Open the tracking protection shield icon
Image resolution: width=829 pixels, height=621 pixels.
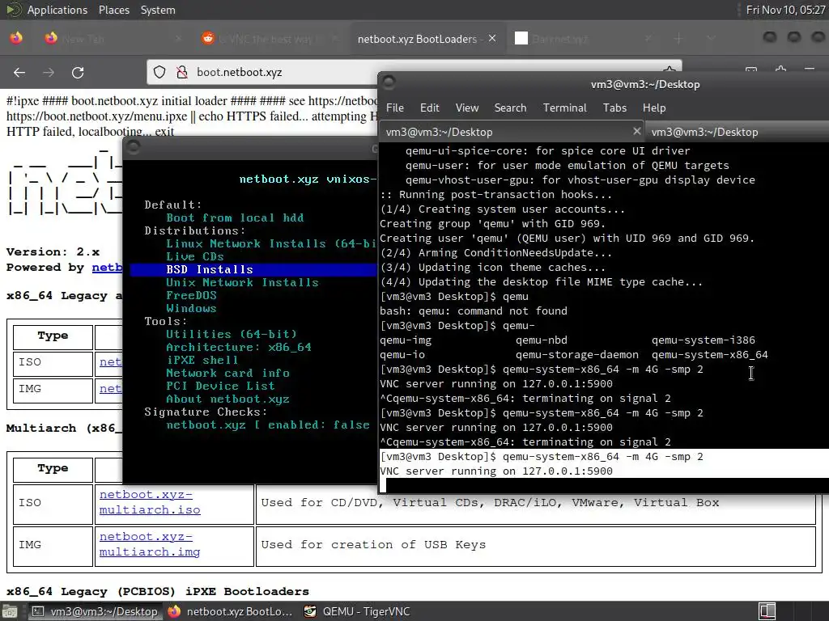click(159, 72)
